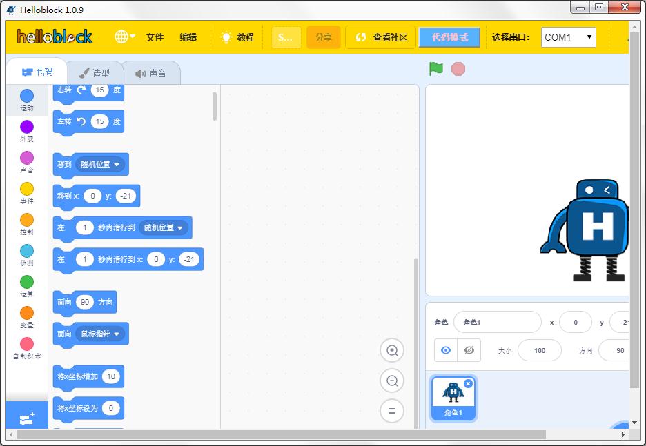
Task: Show the sprite with the eye icon
Action: pos(446,350)
